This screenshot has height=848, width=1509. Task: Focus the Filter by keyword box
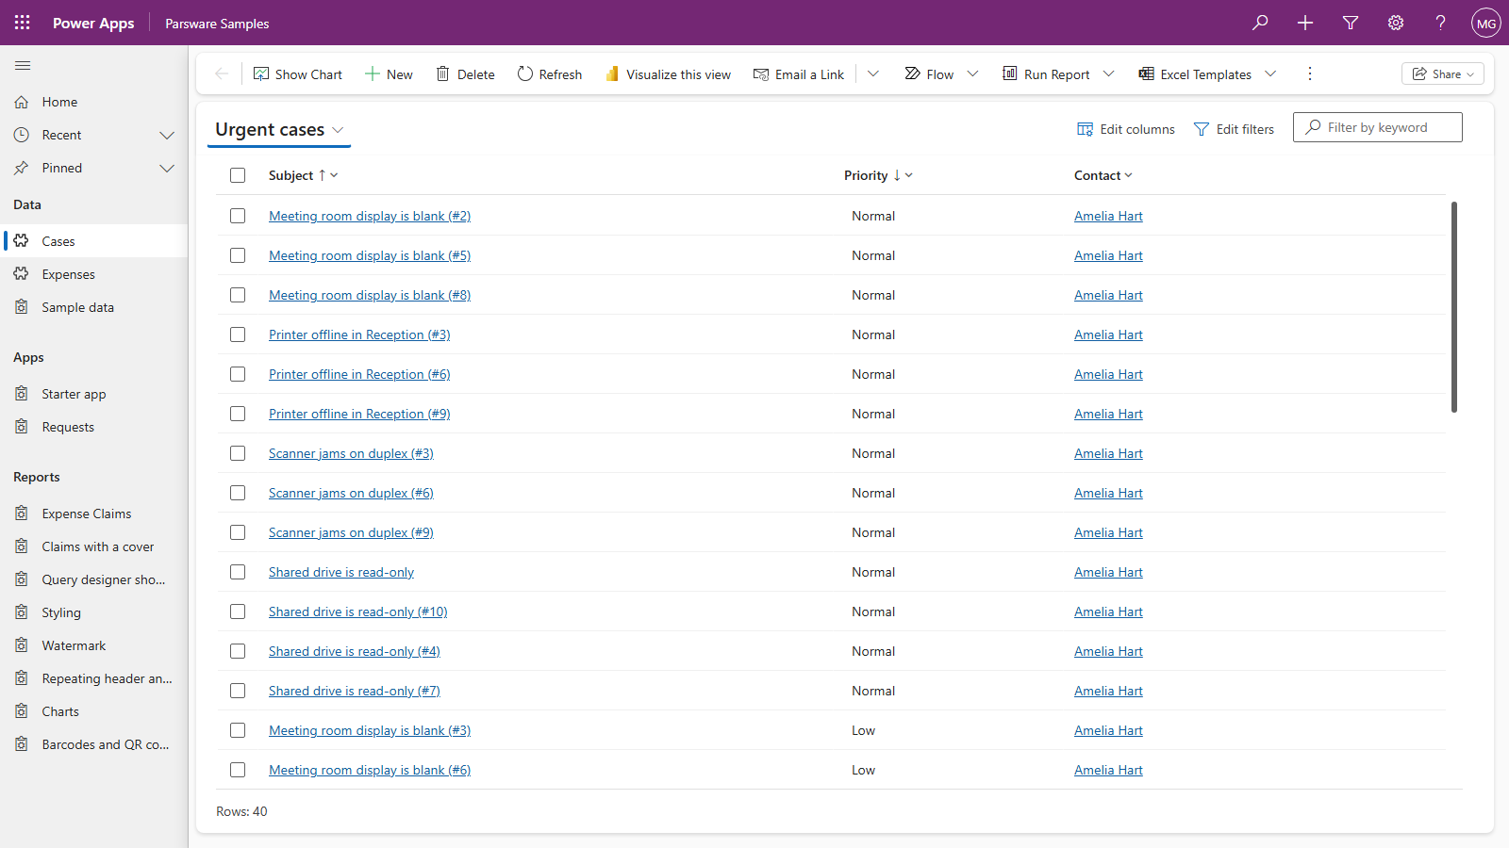[1377, 127]
